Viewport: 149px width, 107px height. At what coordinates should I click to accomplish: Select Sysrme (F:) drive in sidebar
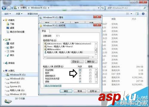(14, 87)
